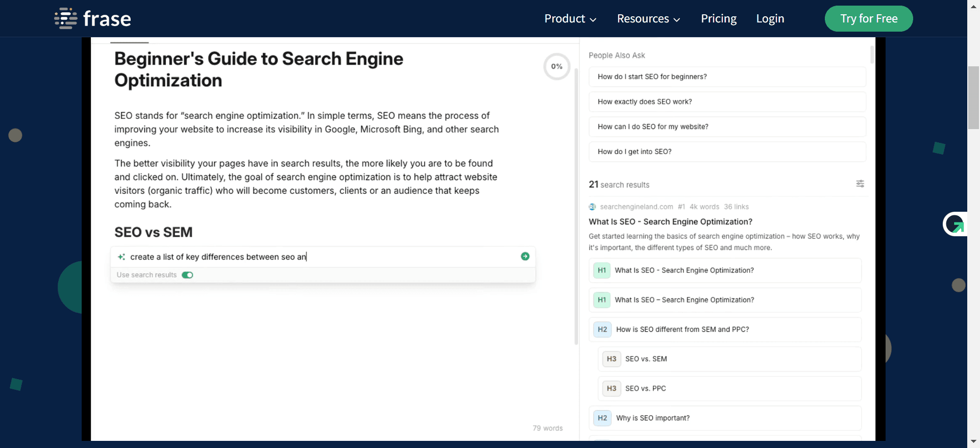This screenshot has width=980, height=448.
Task: Click the '36 links' stat
Action: [x=736, y=207]
